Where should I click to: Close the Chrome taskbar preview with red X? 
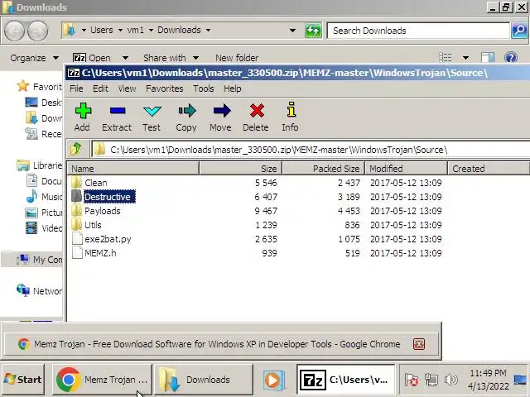click(x=419, y=344)
